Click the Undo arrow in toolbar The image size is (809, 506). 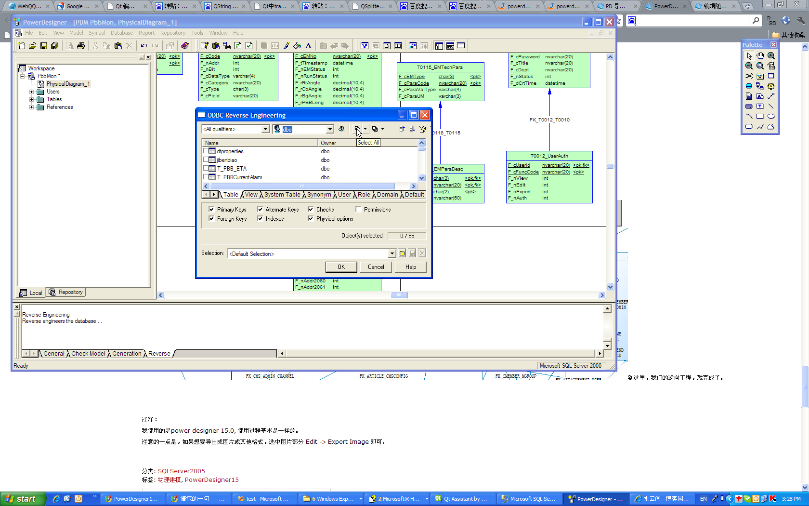click(x=144, y=46)
